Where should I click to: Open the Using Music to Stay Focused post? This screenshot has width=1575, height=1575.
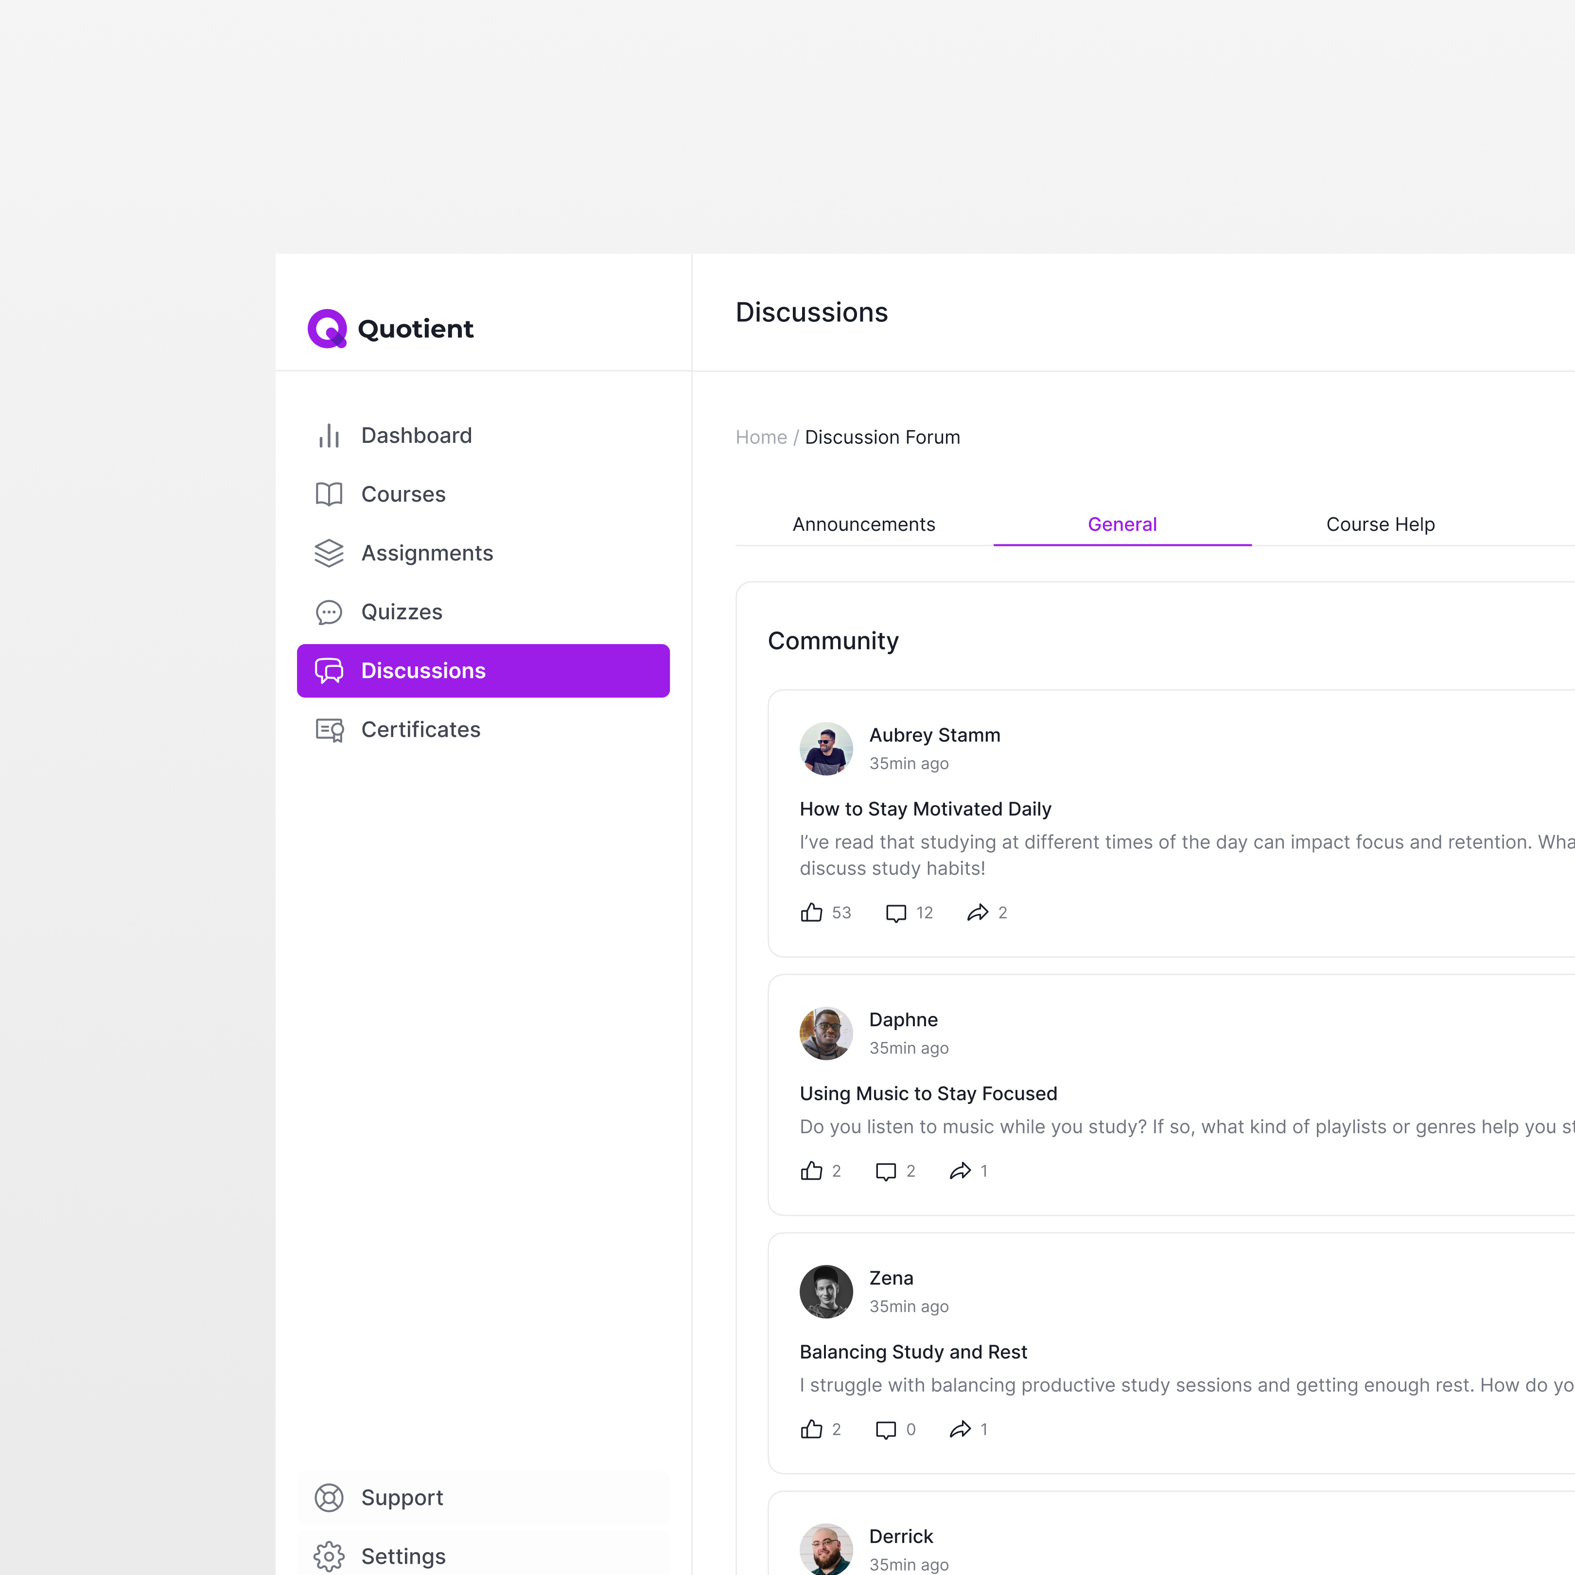coord(927,1093)
